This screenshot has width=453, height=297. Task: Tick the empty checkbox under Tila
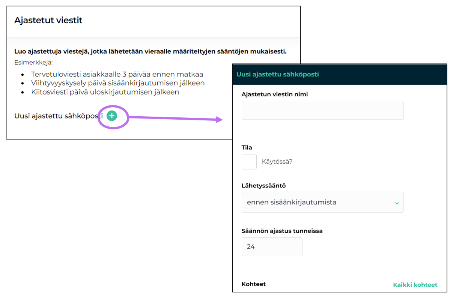pos(249,162)
